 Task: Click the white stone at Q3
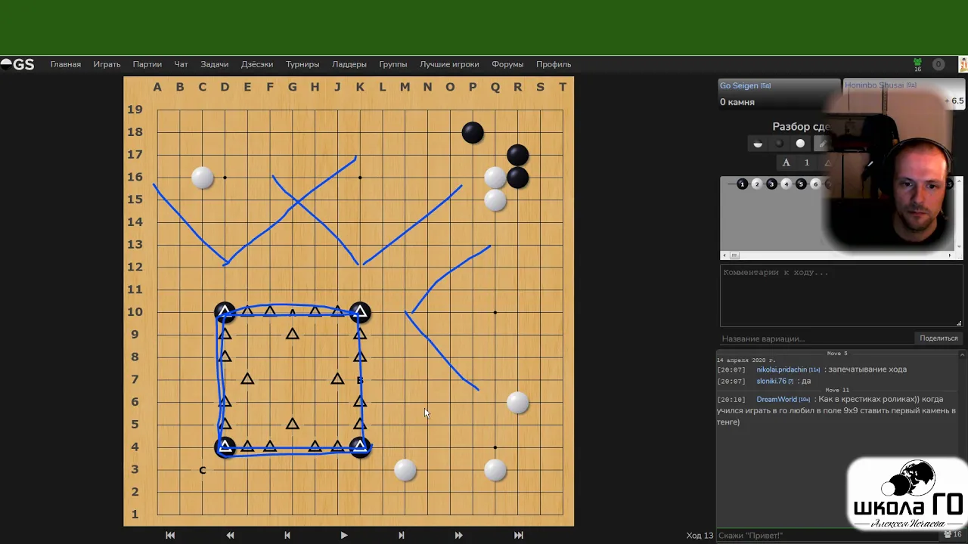point(495,470)
